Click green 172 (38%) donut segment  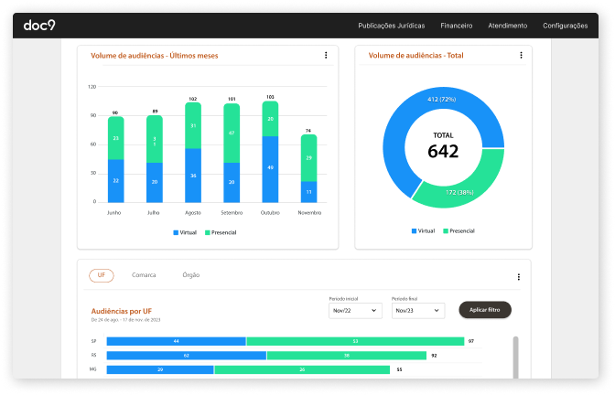[x=459, y=192]
